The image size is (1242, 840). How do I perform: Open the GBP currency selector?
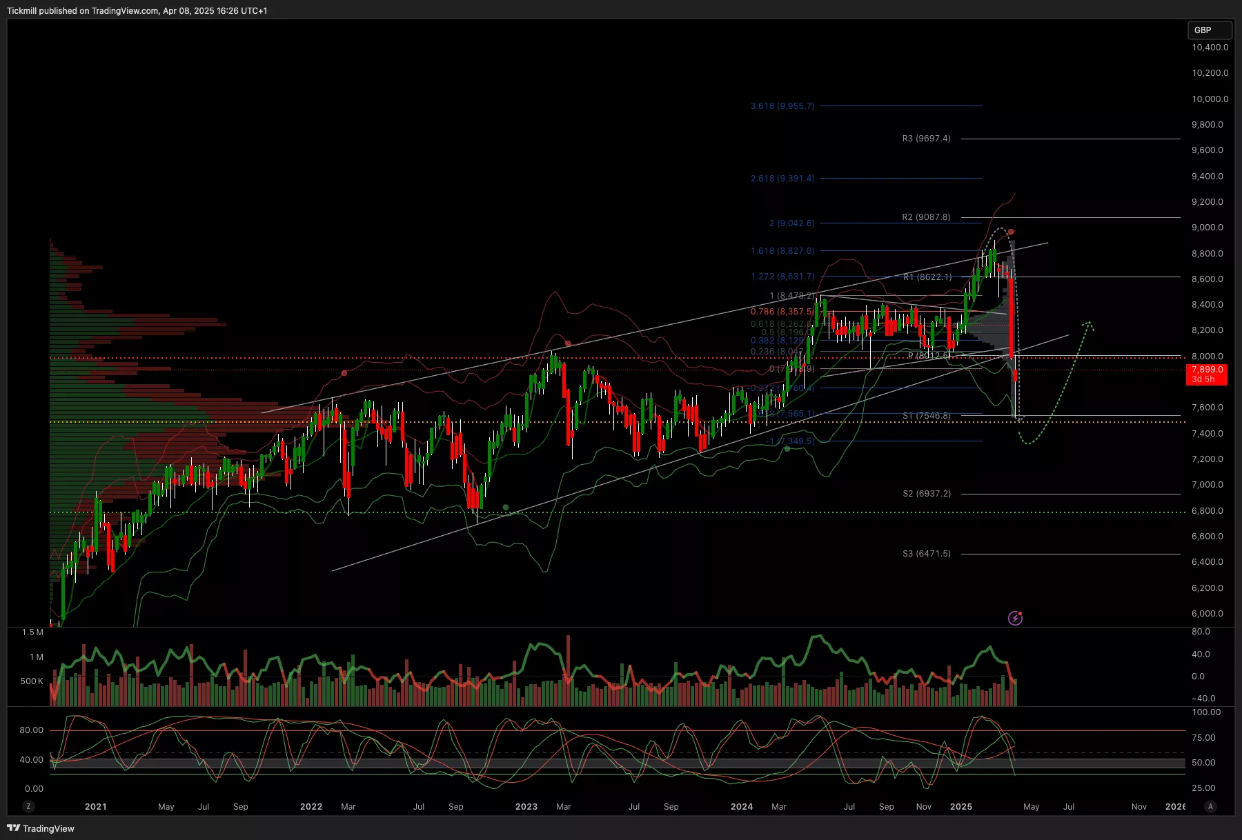pos(1209,30)
